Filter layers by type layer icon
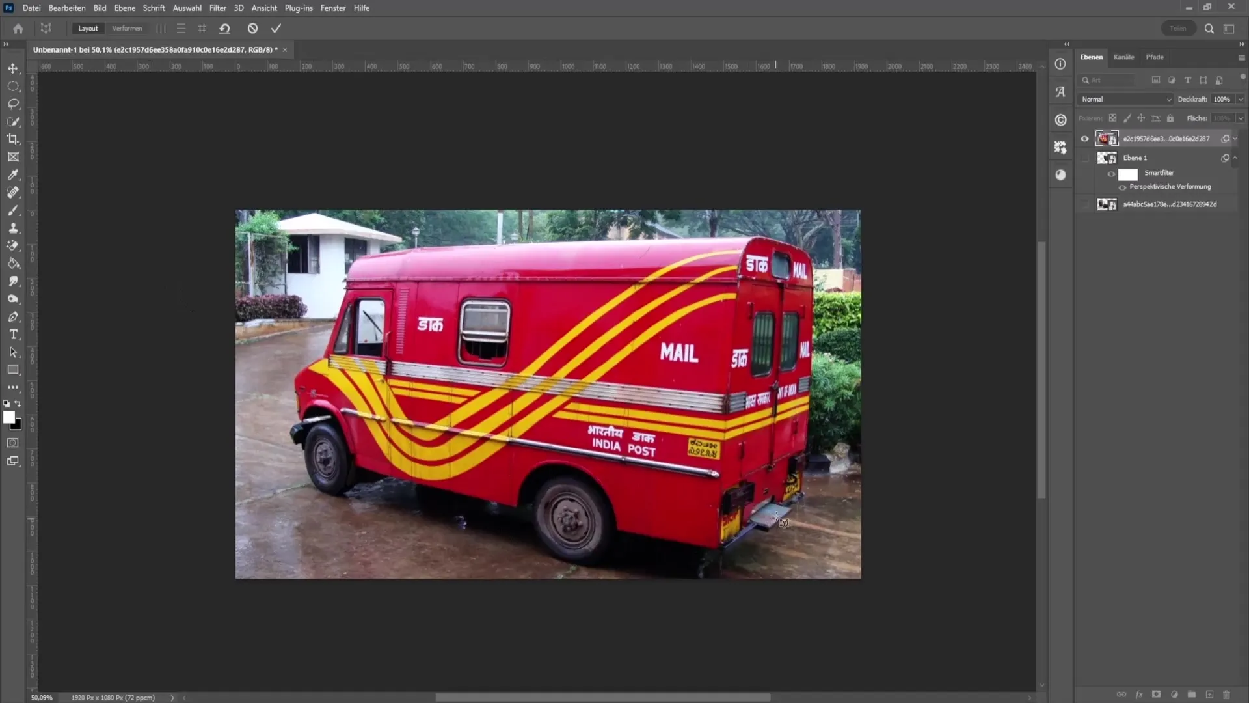This screenshot has height=703, width=1249. coord(1187,80)
